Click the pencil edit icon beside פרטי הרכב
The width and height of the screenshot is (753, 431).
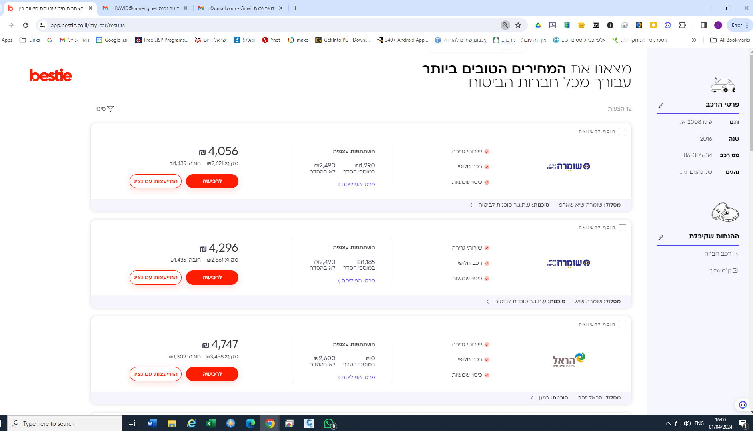coord(661,105)
